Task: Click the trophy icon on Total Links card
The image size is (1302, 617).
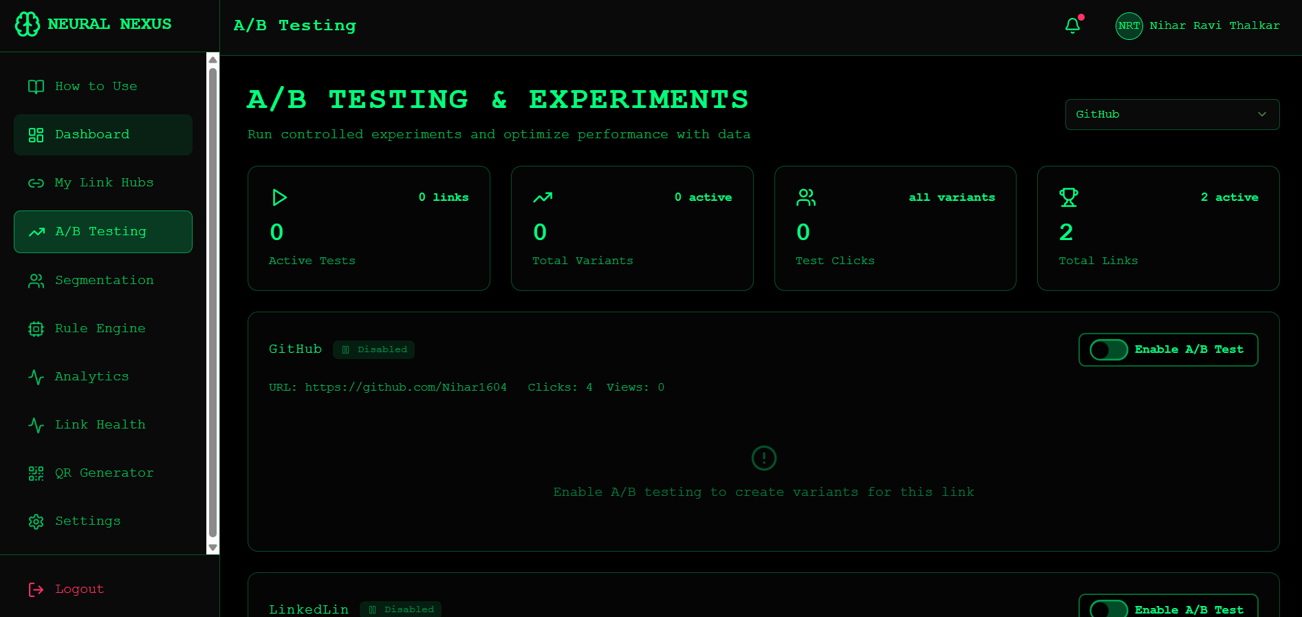Action: 1069,197
